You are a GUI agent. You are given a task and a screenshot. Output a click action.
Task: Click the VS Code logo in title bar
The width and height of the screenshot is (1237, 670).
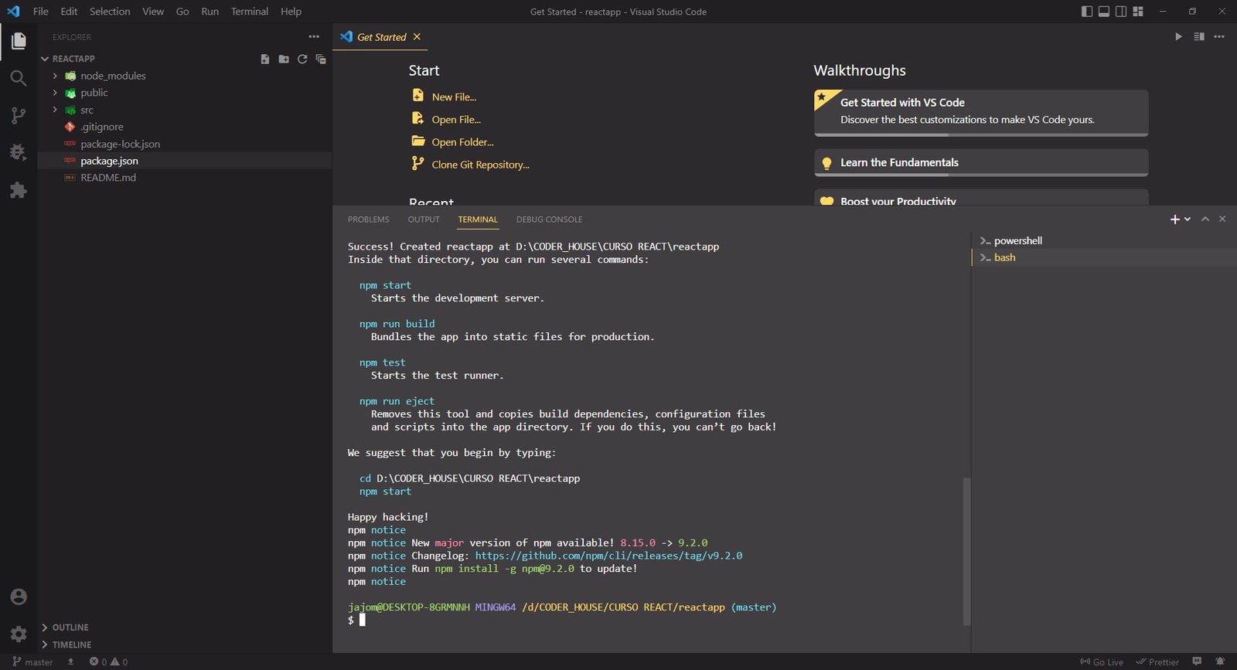pyautogui.click(x=13, y=12)
